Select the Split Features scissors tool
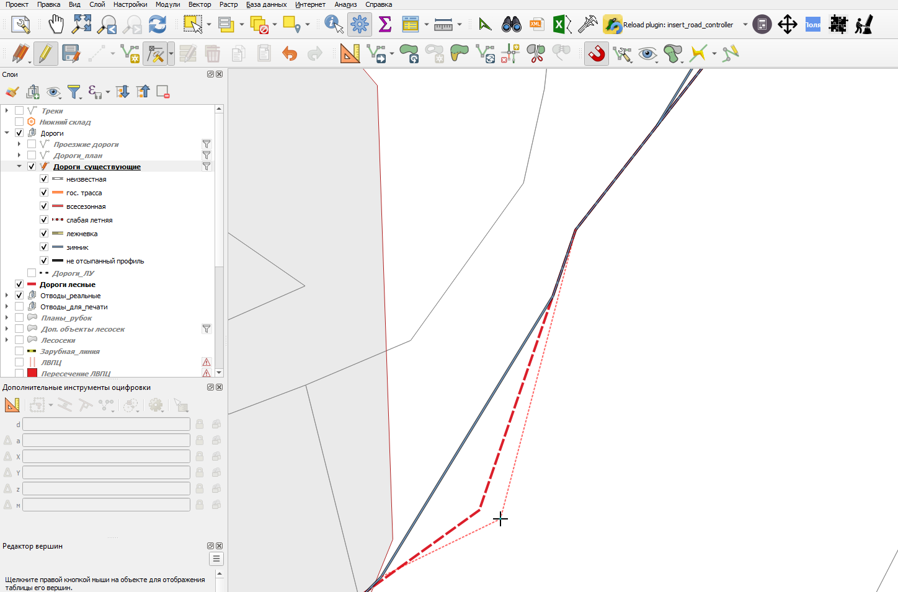 (535, 54)
